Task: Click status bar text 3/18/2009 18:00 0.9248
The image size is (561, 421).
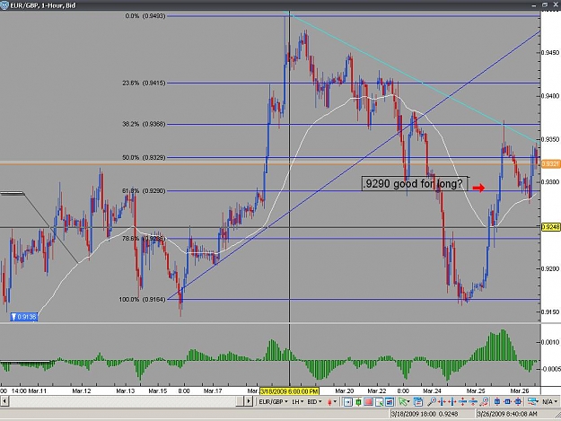Action: (425, 414)
